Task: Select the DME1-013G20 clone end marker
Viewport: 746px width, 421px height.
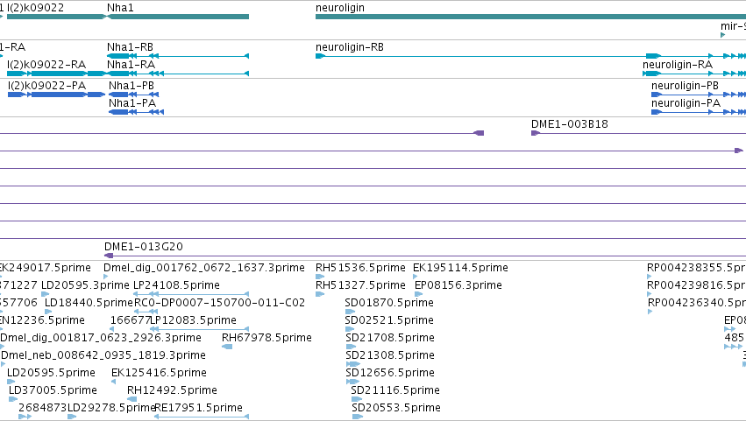Action: pos(109,256)
